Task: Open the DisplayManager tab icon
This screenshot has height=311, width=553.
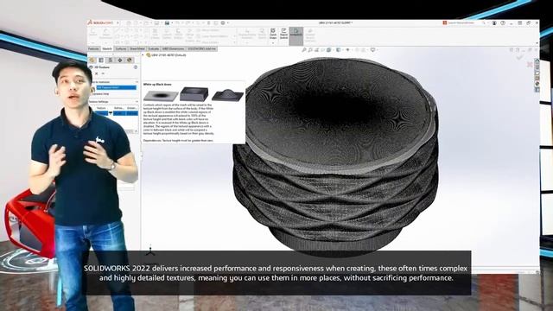Action: click(129, 60)
